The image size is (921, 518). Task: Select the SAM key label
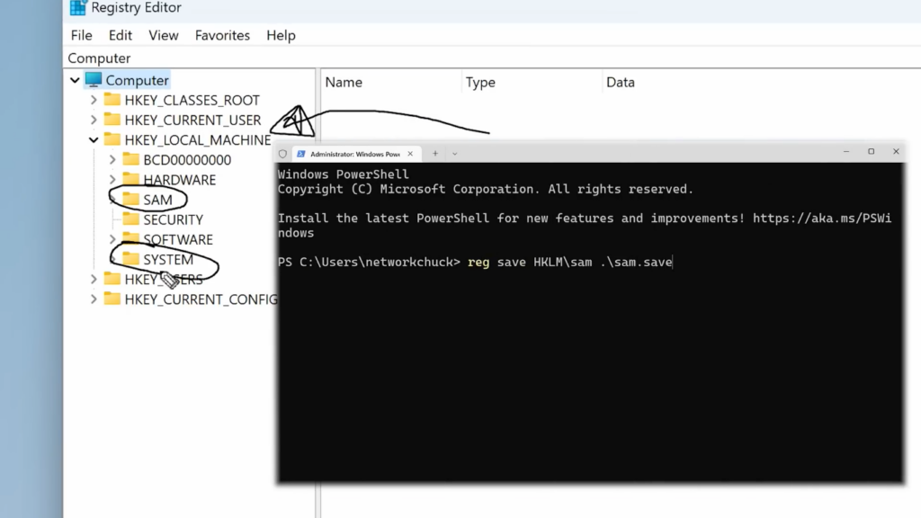[157, 201]
